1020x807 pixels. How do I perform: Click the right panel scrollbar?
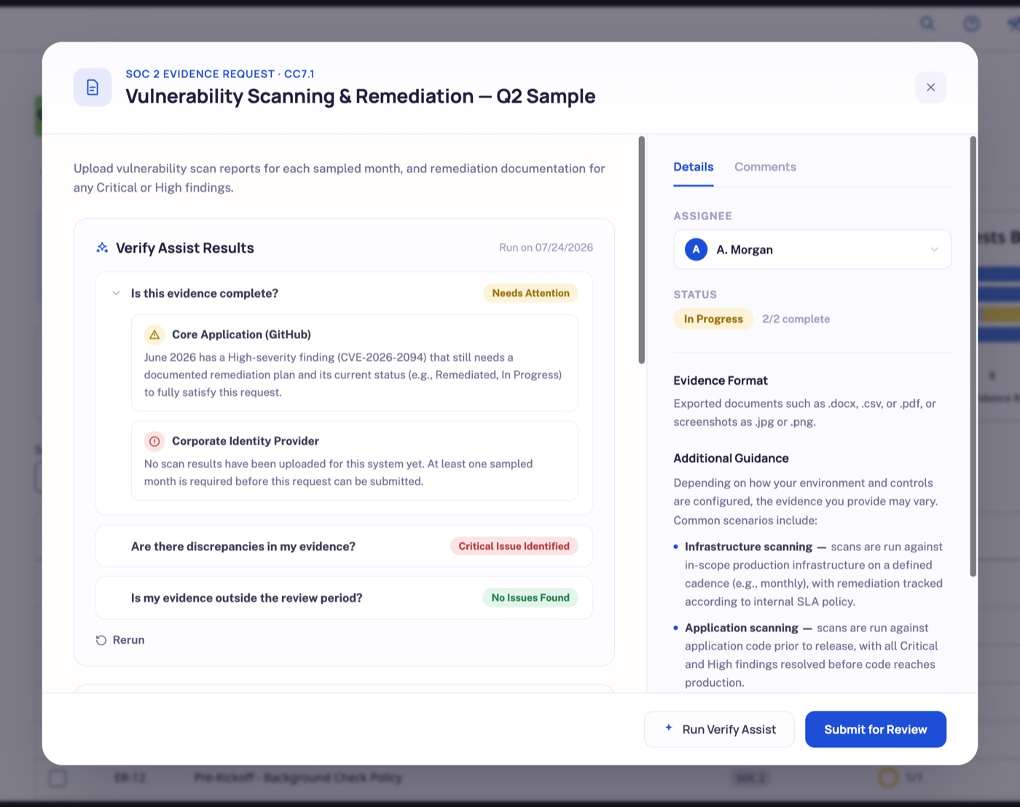[x=973, y=356]
